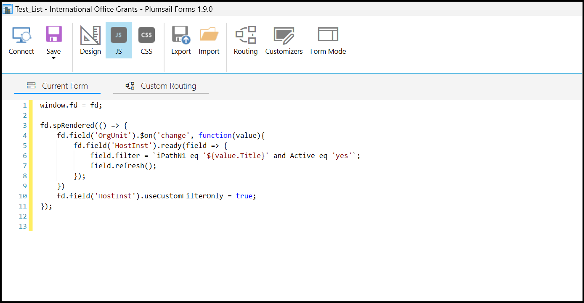Expand the Save dropdown arrow
The image size is (584, 303).
(x=53, y=58)
